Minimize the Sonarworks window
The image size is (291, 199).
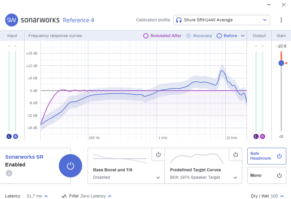coord(269,5)
